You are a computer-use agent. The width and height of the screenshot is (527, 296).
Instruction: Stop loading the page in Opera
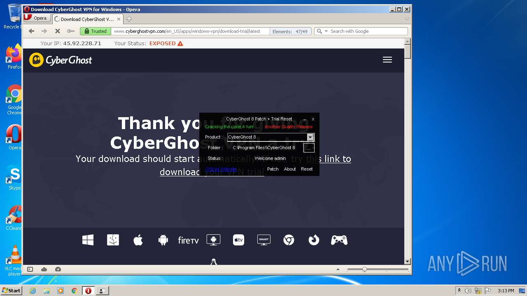(58, 31)
